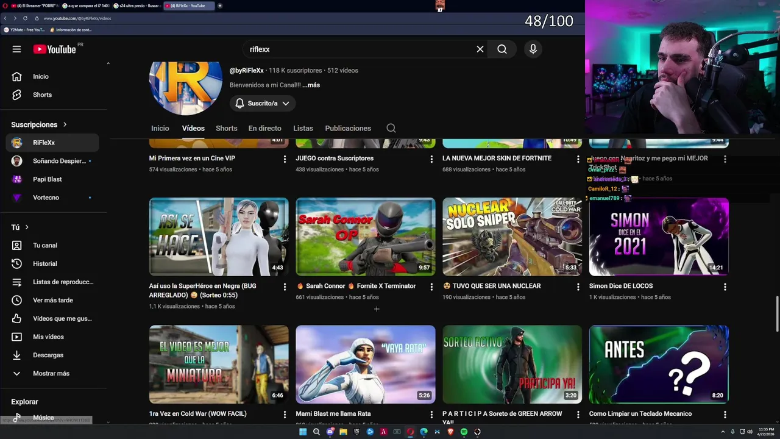The image size is (780, 439).
Task: Open the Windows Start button
Action: [303, 432]
